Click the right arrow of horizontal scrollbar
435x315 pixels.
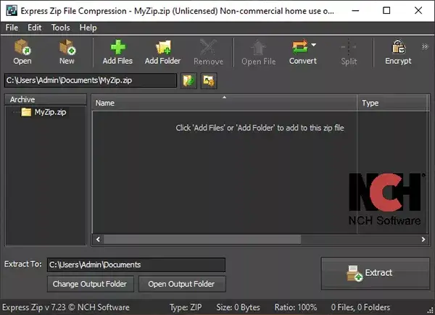423,239
